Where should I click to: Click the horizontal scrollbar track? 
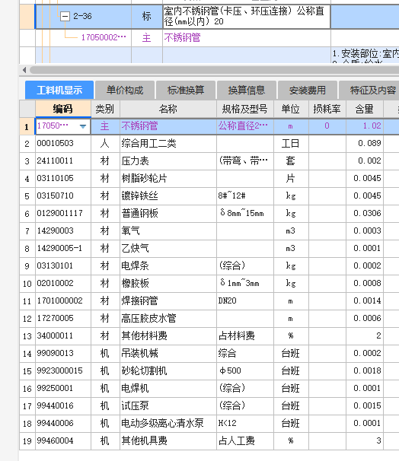pos(214,70)
